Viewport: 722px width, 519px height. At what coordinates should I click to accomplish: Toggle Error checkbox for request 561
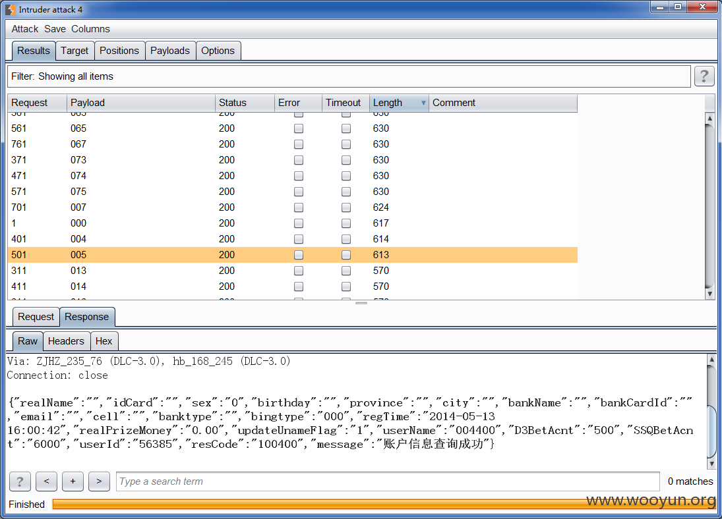point(299,128)
